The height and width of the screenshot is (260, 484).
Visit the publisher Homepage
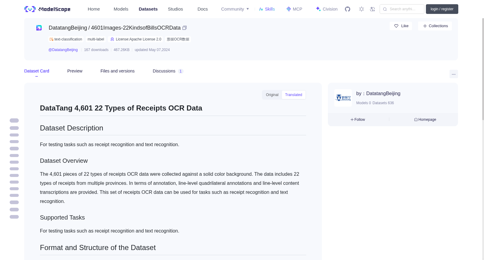[425, 120]
